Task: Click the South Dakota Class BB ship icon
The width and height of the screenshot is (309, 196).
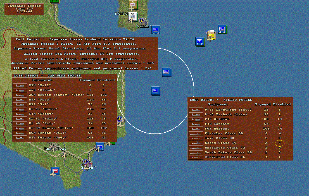Action: 196,152
